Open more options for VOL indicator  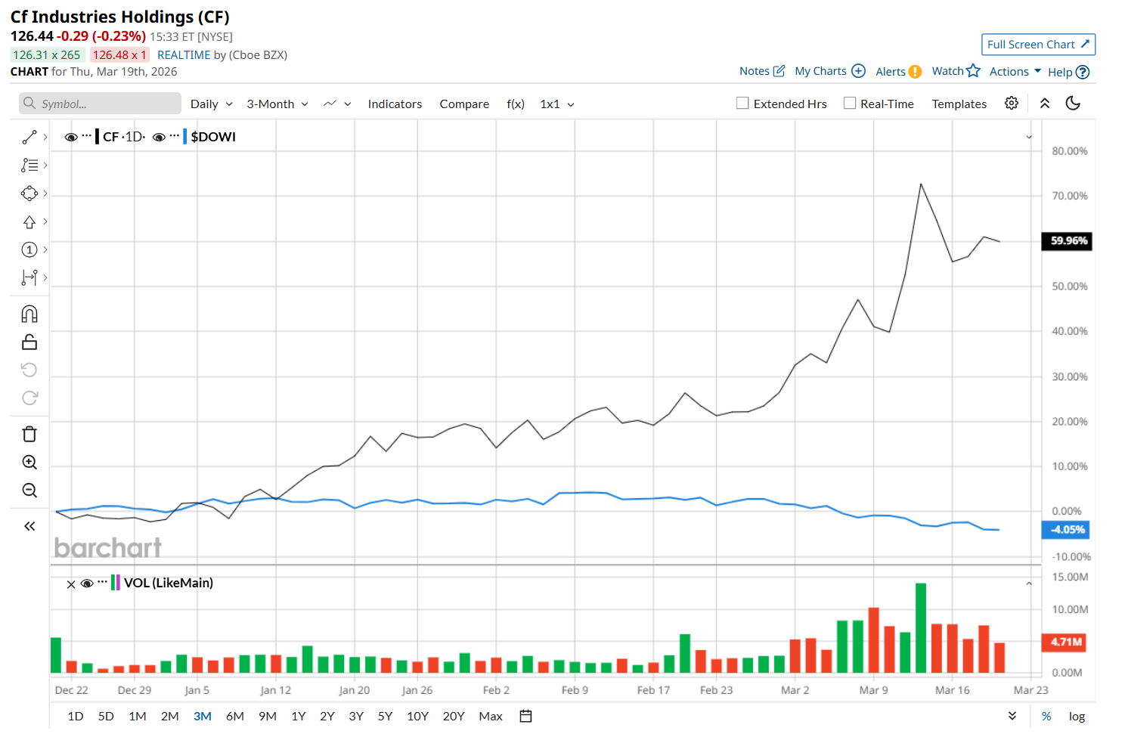click(103, 582)
